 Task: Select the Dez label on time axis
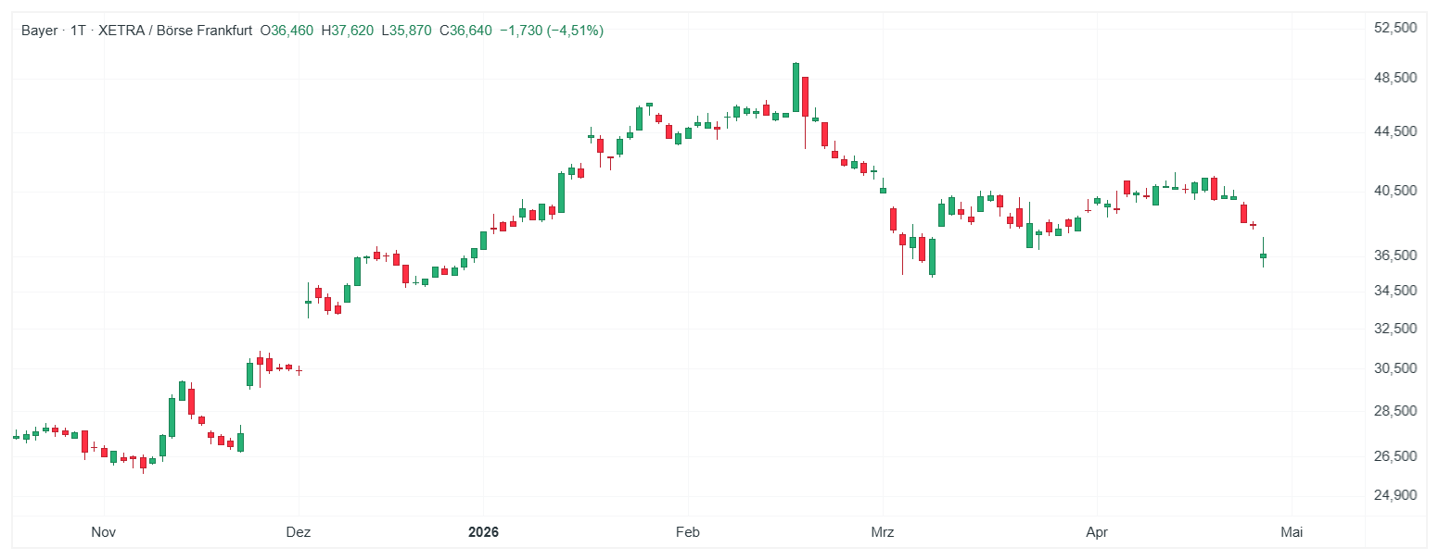coord(299,532)
